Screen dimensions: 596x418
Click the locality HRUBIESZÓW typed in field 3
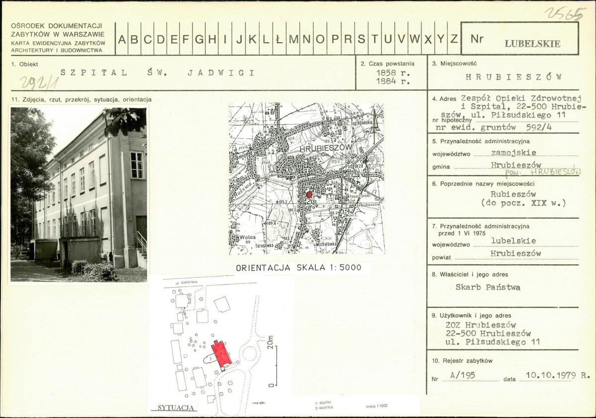coord(513,77)
